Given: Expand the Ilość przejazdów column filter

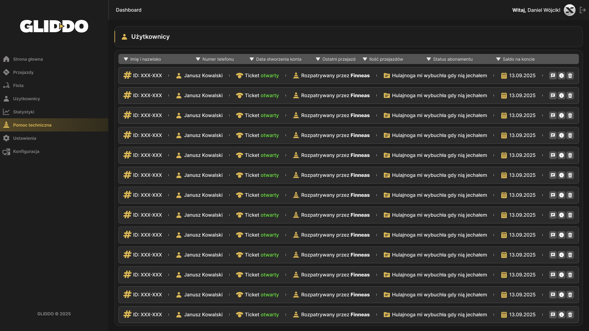Looking at the screenshot, I should [x=365, y=59].
